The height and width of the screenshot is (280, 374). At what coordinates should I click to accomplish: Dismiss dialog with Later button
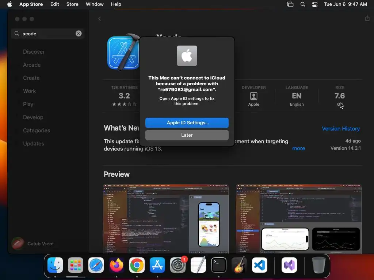pyautogui.click(x=187, y=135)
